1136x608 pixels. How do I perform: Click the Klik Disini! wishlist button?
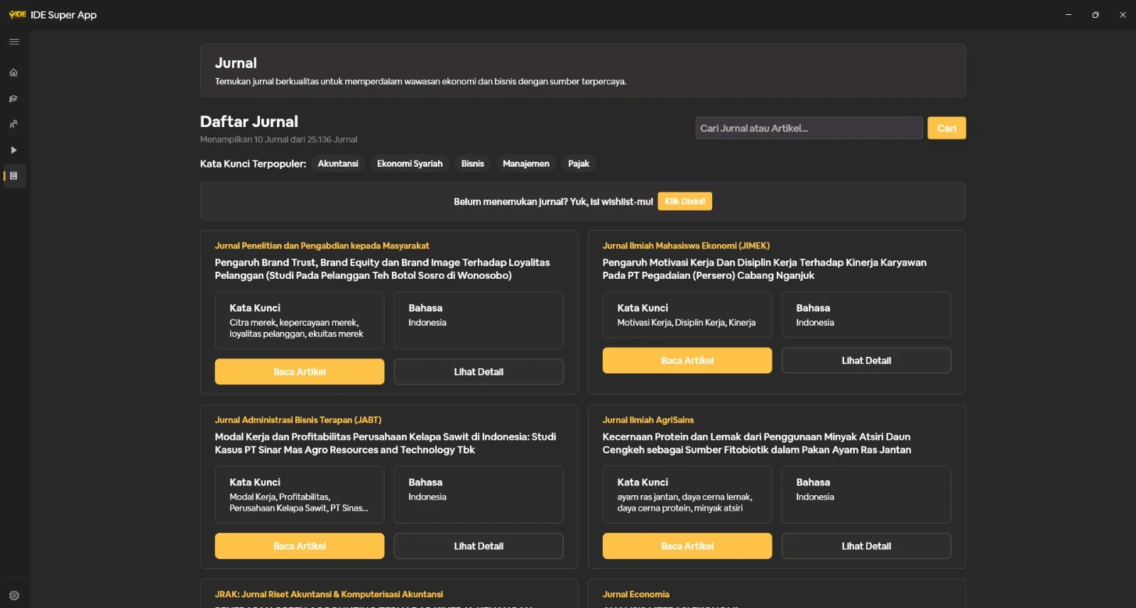pyautogui.click(x=684, y=201)
